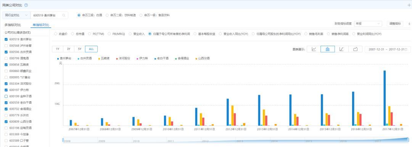This screenshot has width=412, height=147.
Task: Switch chart display to line chart icon
Action: pos(314,49)
